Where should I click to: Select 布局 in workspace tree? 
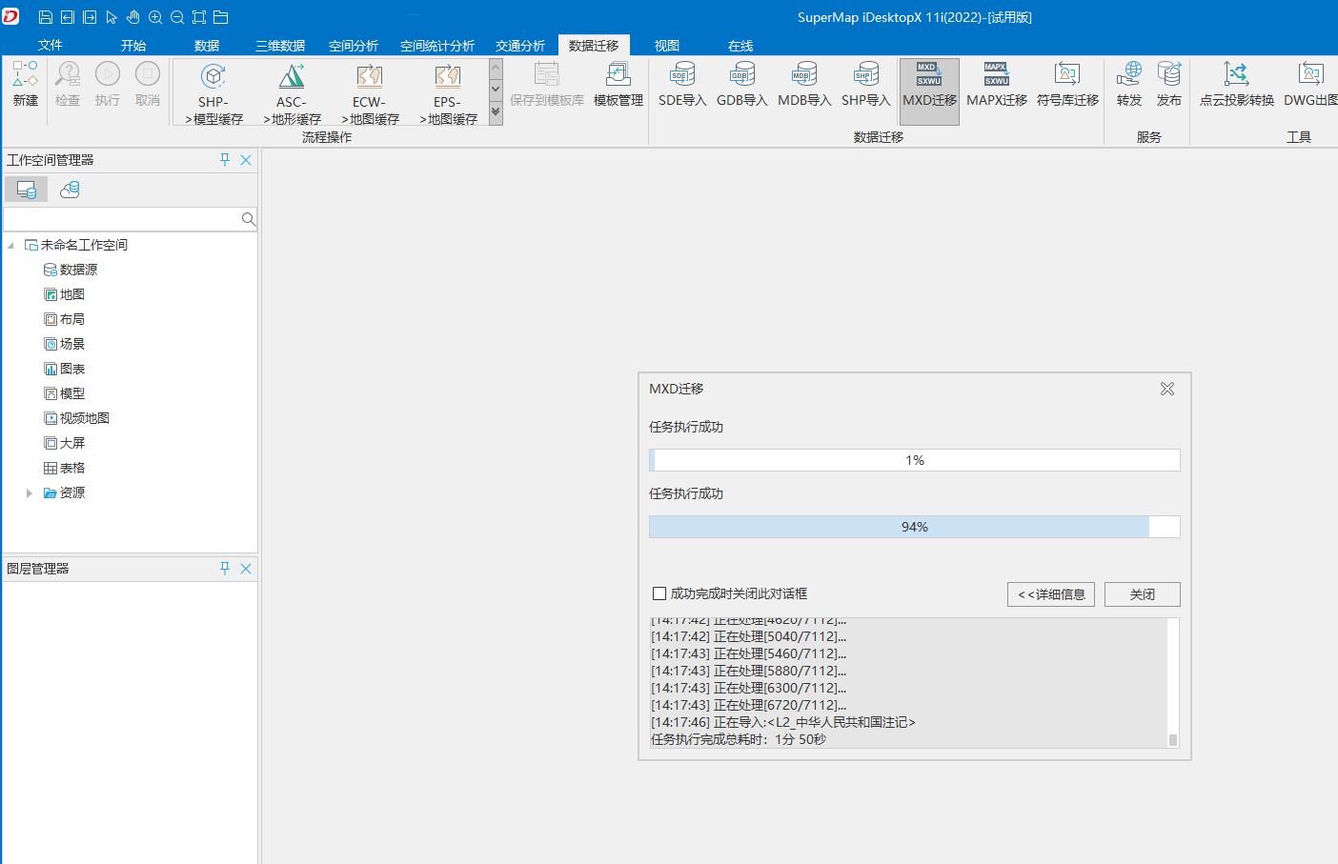point(65,319)
